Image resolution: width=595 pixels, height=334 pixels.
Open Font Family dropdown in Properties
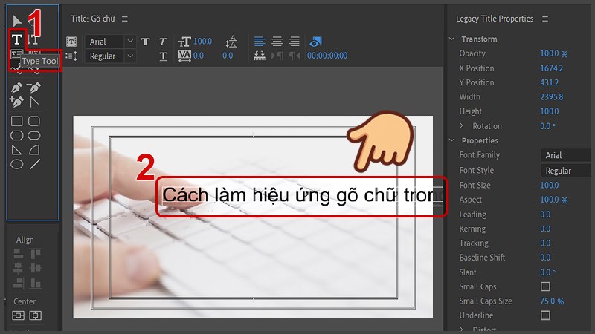(x=566, y=155)
